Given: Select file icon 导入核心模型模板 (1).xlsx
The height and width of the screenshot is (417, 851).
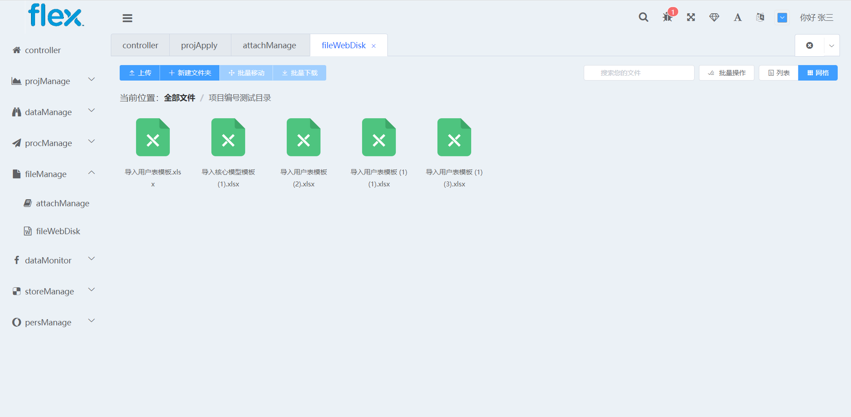Looking at the screenshot, I should [228, 137].
